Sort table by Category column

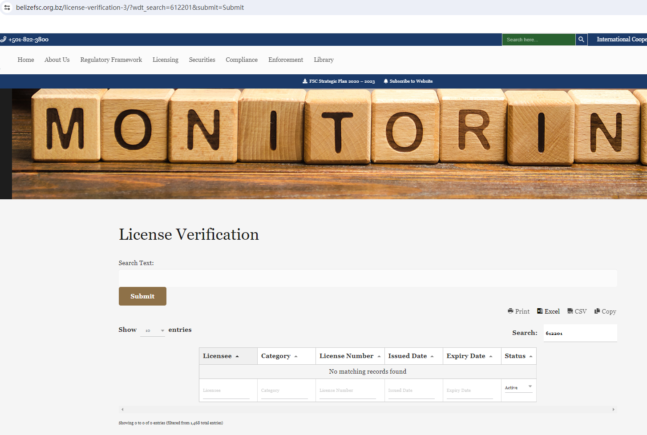(287, 356)
